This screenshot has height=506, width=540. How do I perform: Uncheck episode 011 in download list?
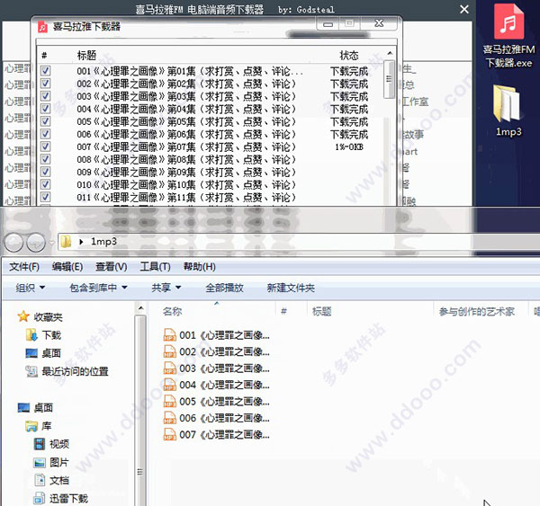(x=46, y=197)
